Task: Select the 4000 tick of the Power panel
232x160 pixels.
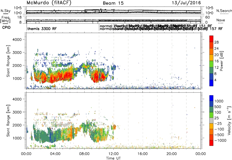Action: point(17,40)
